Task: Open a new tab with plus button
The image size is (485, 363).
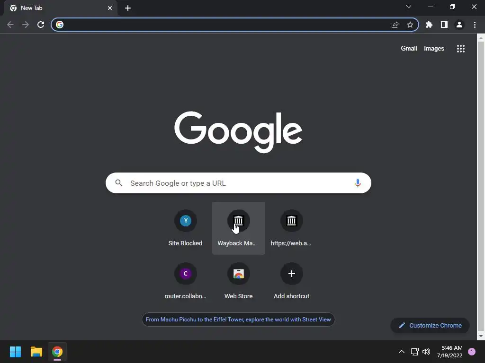Action: click(128, 8)
